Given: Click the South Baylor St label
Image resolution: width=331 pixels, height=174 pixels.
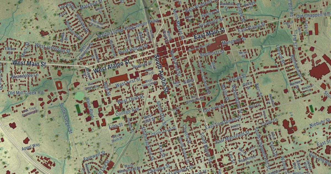Looking at the screenshot, I should 206,147.
